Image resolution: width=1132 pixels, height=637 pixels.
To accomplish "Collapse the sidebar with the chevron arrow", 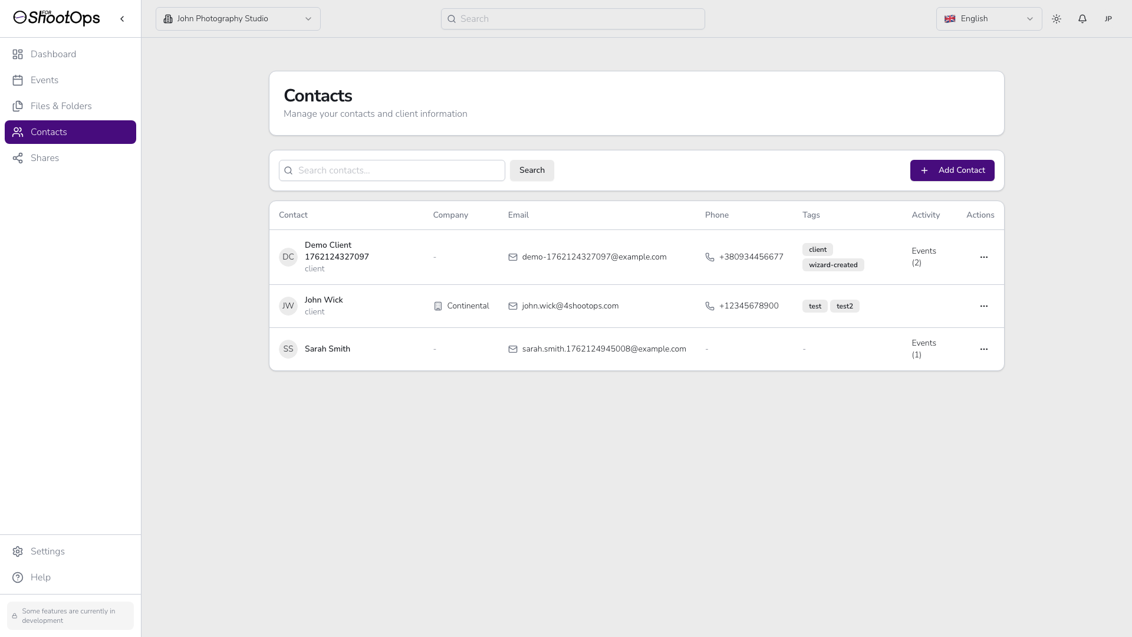I will 122,19.
